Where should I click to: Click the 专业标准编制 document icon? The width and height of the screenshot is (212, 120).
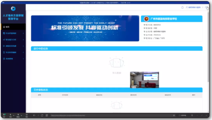pyautogui.click(x=4, y=52)
